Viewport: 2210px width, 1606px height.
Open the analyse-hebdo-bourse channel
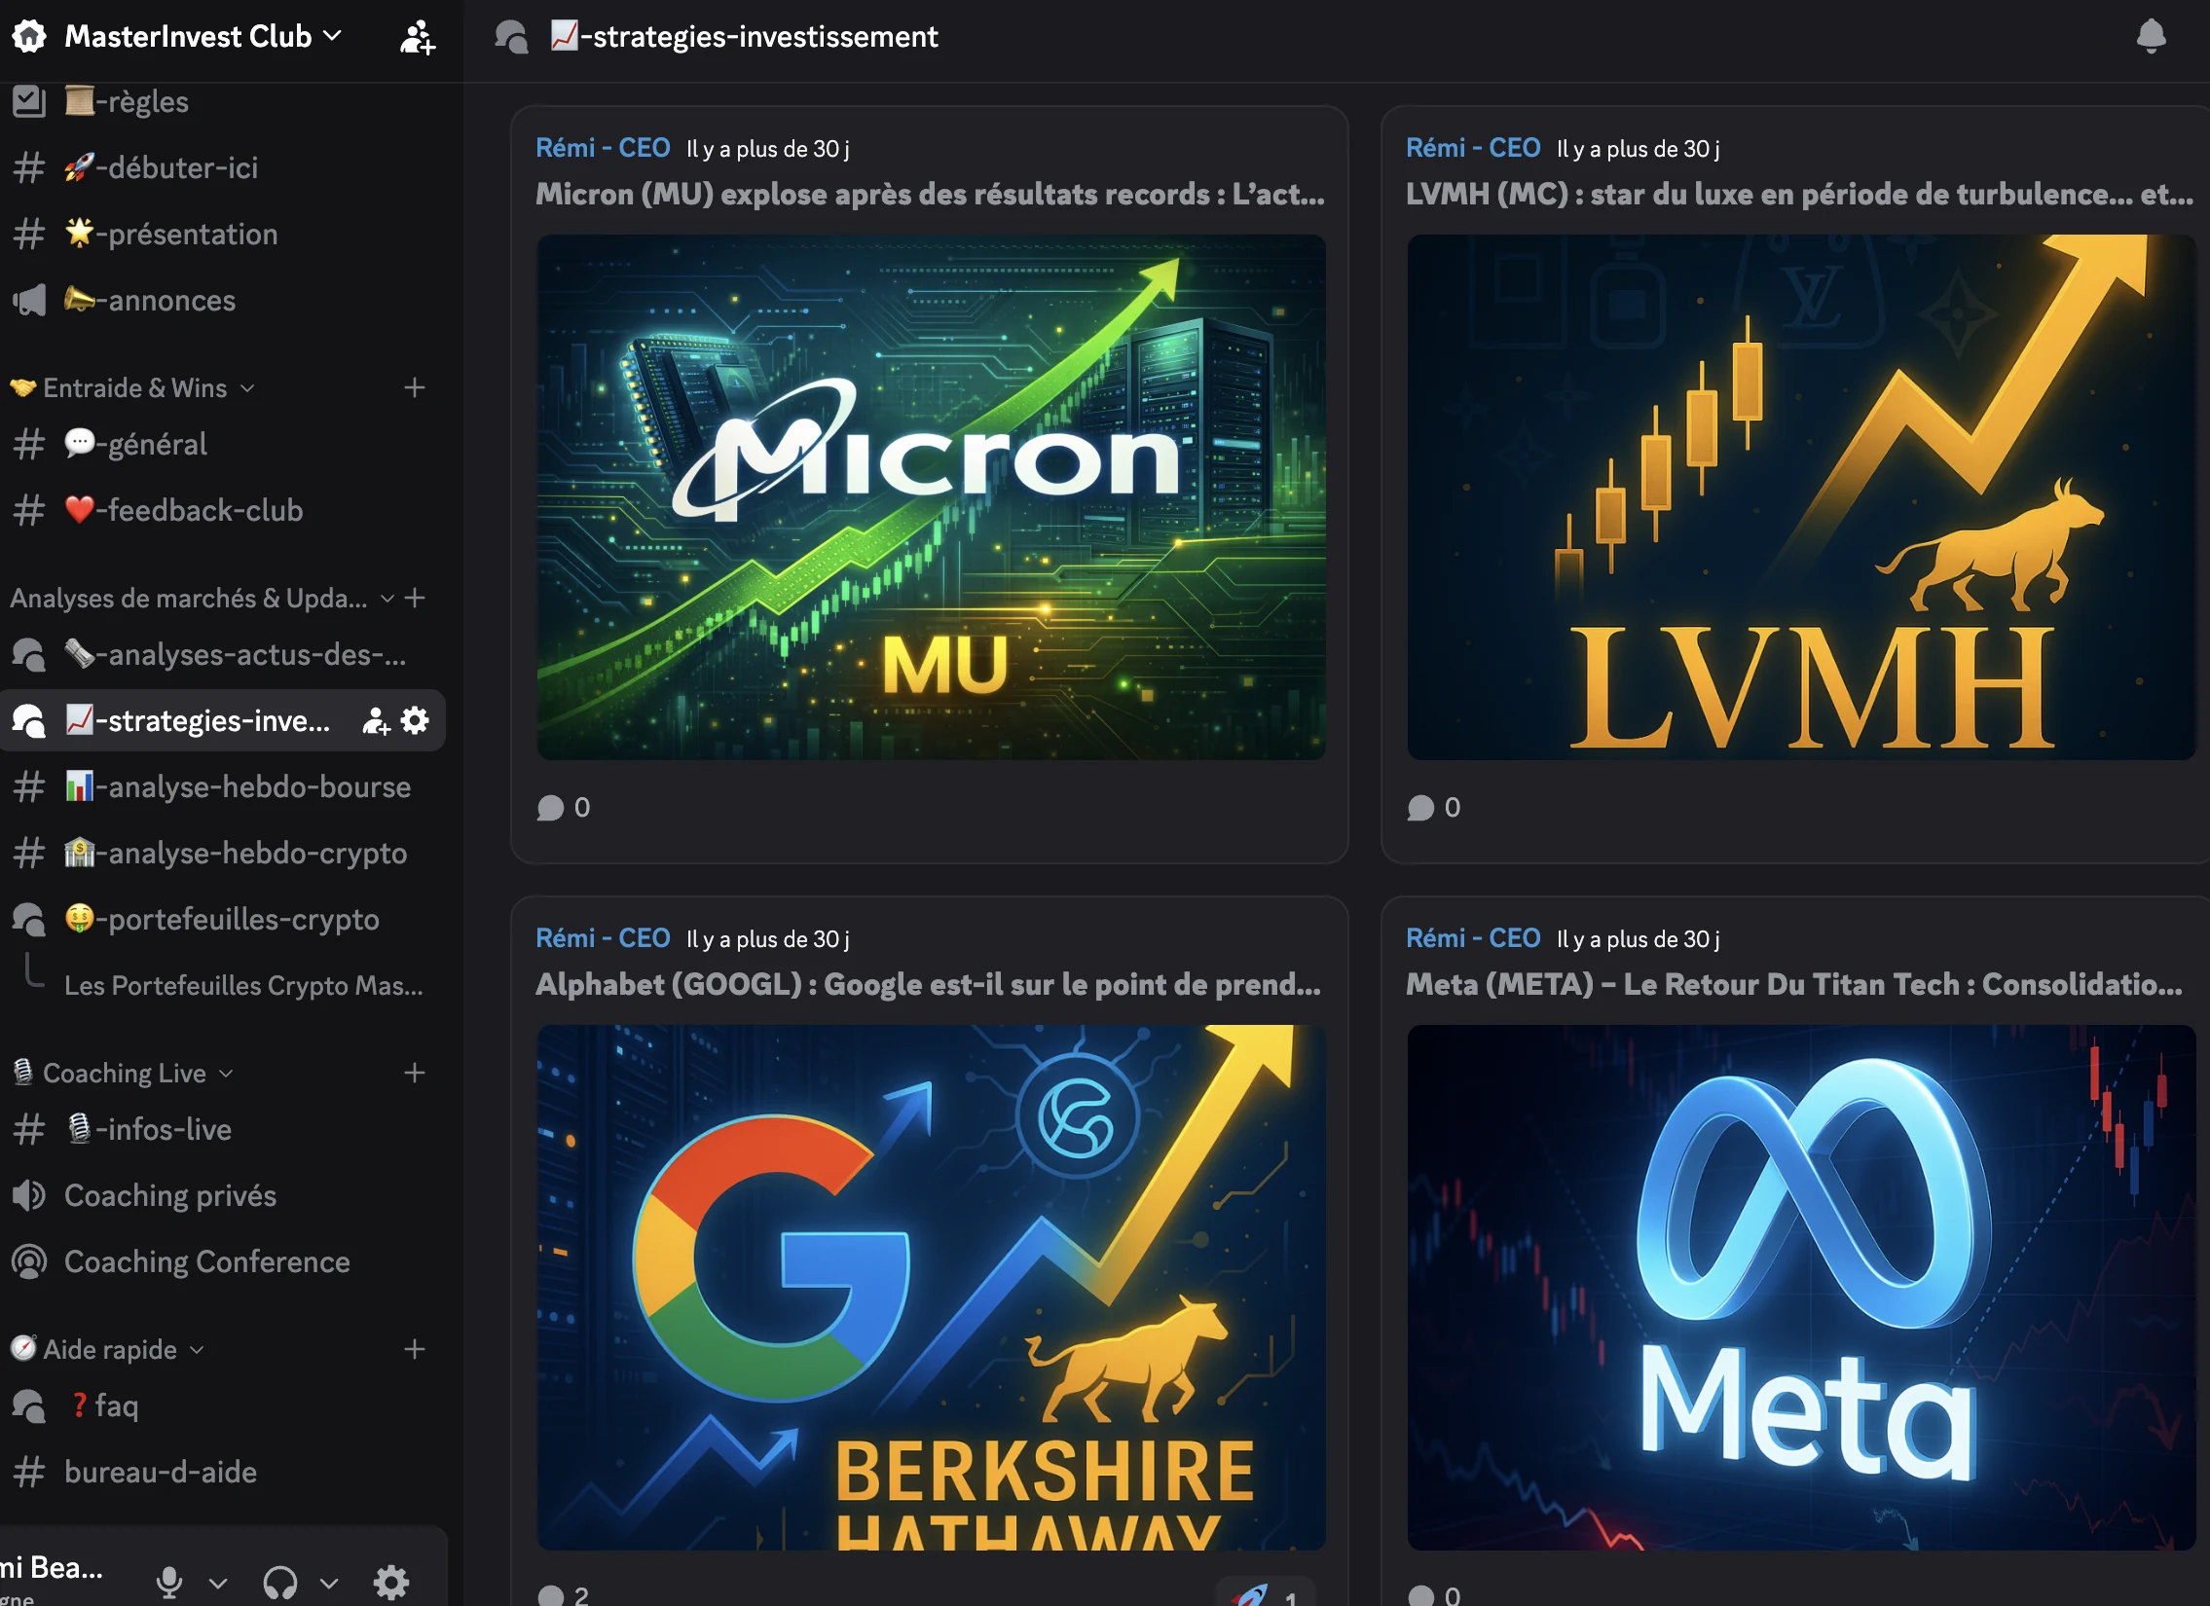224,786
